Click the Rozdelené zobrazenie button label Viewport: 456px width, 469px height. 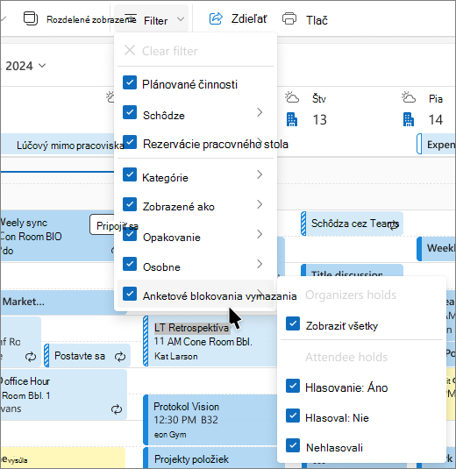91,19
